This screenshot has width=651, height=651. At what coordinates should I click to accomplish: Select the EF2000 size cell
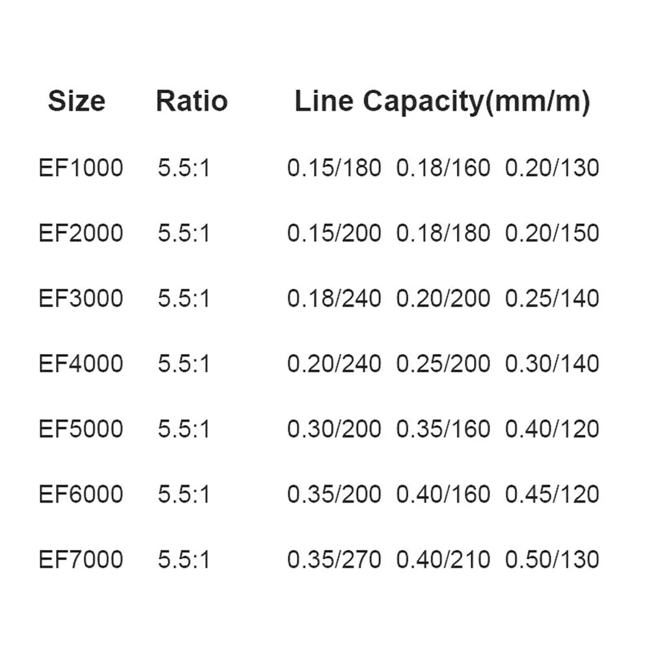pos(81,233)
